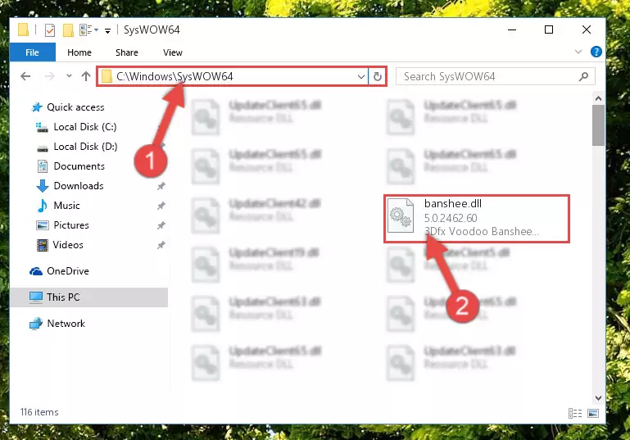Click the banshee.dll gear file icon
Viewport: 630px width, 440px height.
tap(401, 215)
